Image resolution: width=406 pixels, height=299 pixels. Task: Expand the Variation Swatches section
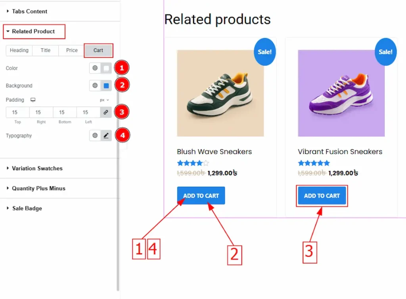click(x=37, y=168)
